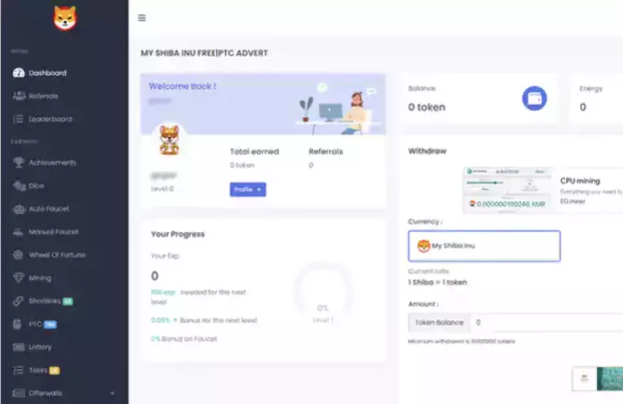Click the Auto Faucet robot icon
Image resolution: width=623 pixels, height=404 pixels.
click(19, 209)
